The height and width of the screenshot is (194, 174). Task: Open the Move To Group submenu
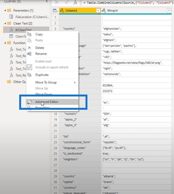(x=46, y=82)
